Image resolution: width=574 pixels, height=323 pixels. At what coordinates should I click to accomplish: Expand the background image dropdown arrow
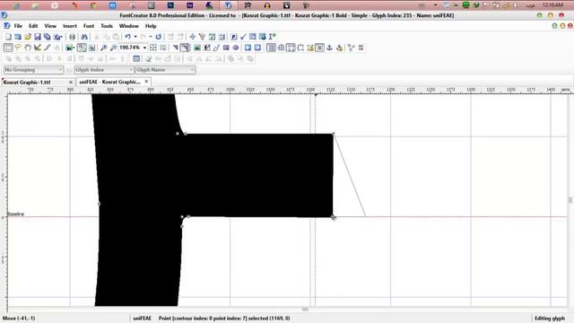coord(74,48)
